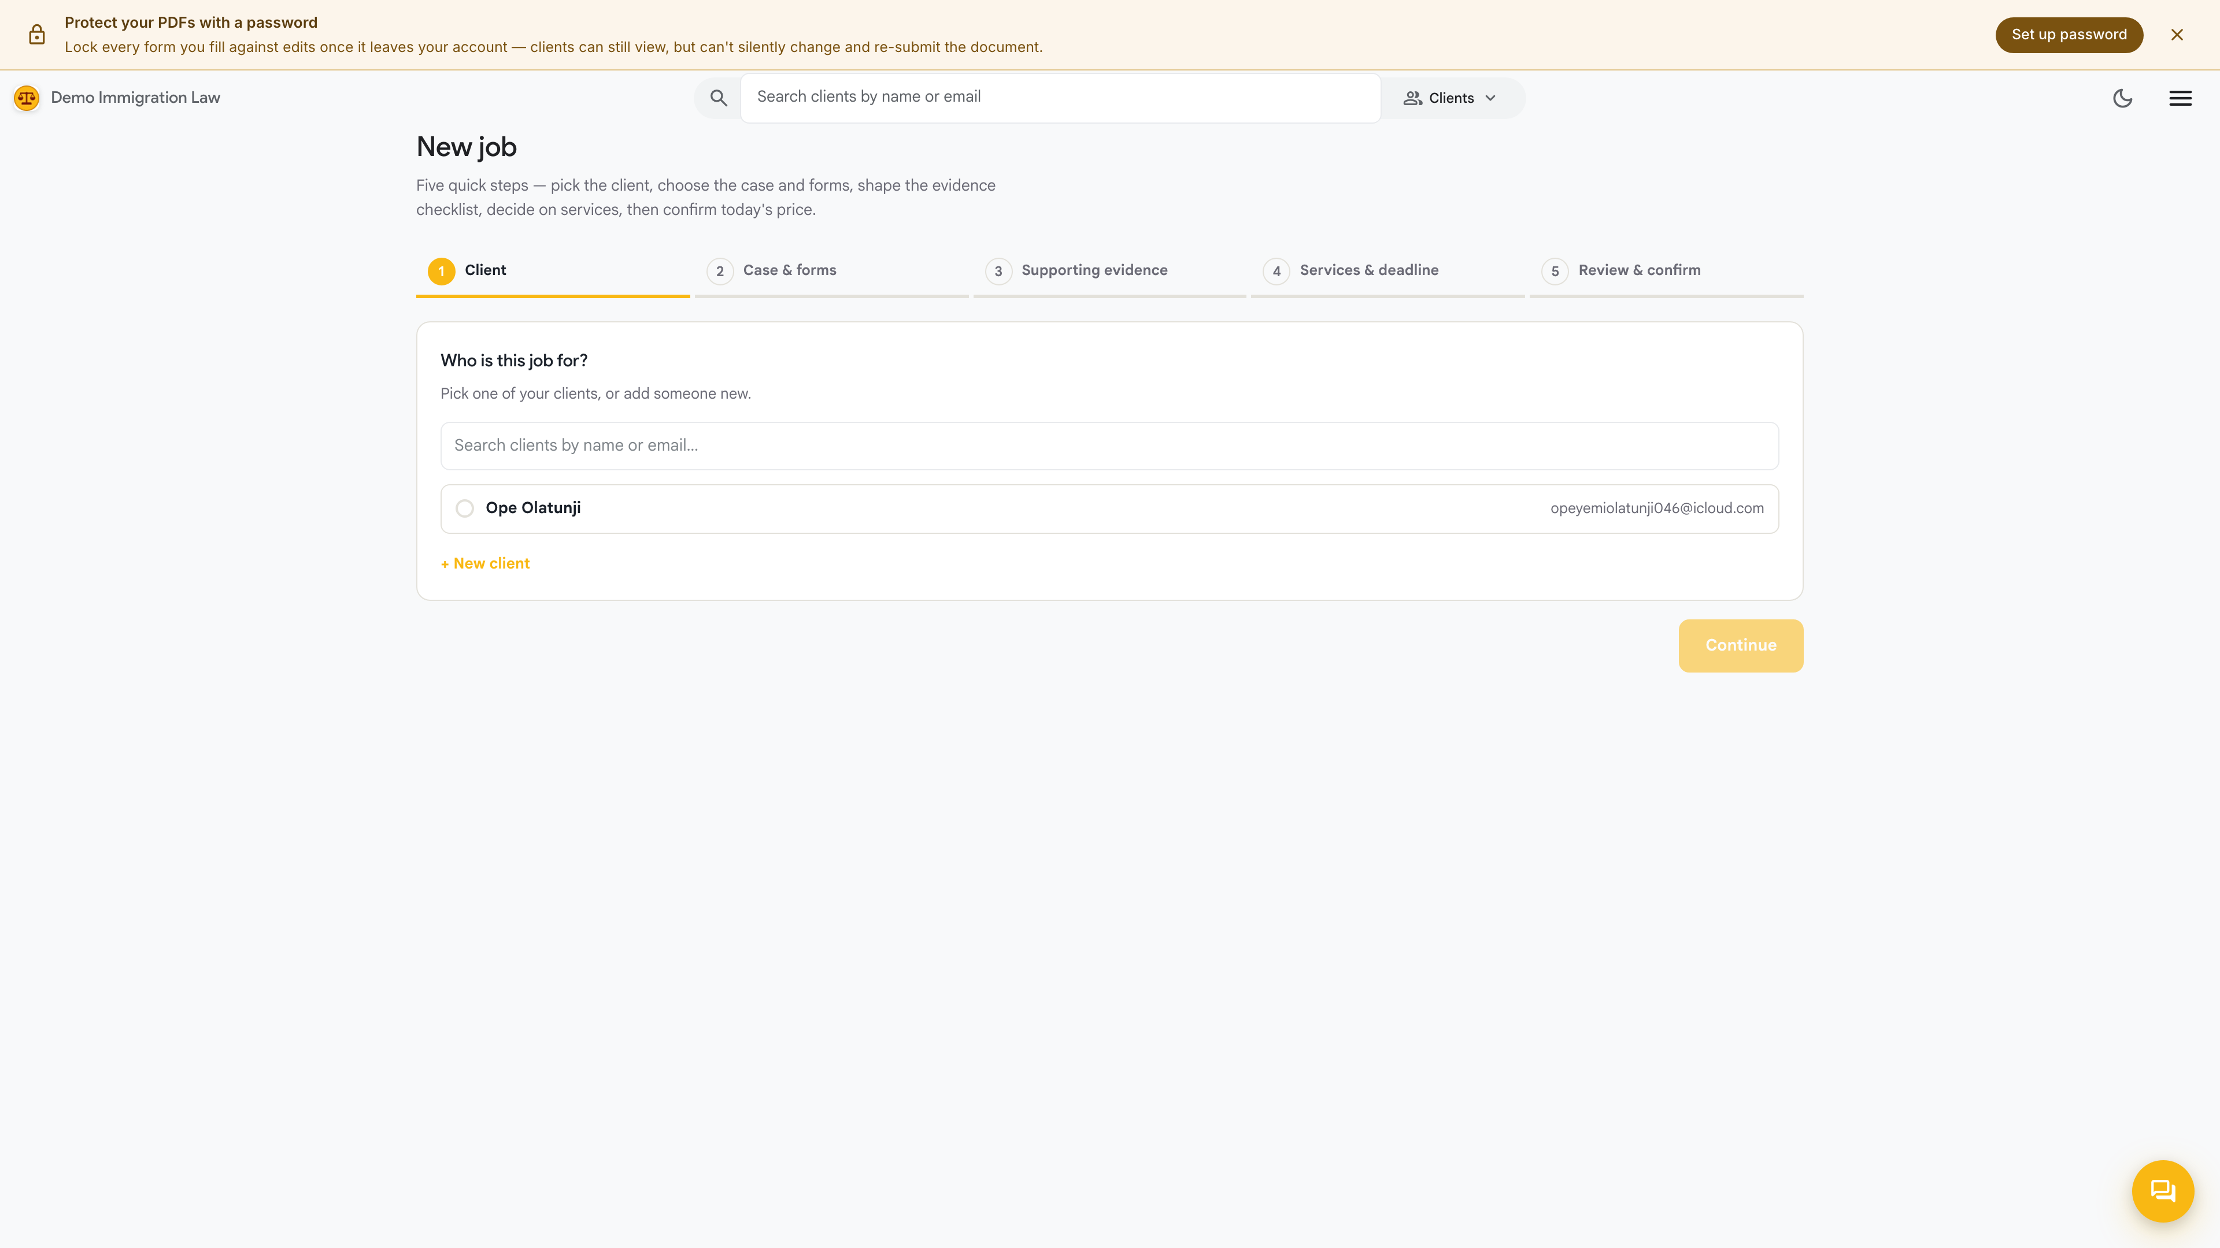Focus the top Search clients field
The image size is (2220, 1248).
tap(1060, 97)
